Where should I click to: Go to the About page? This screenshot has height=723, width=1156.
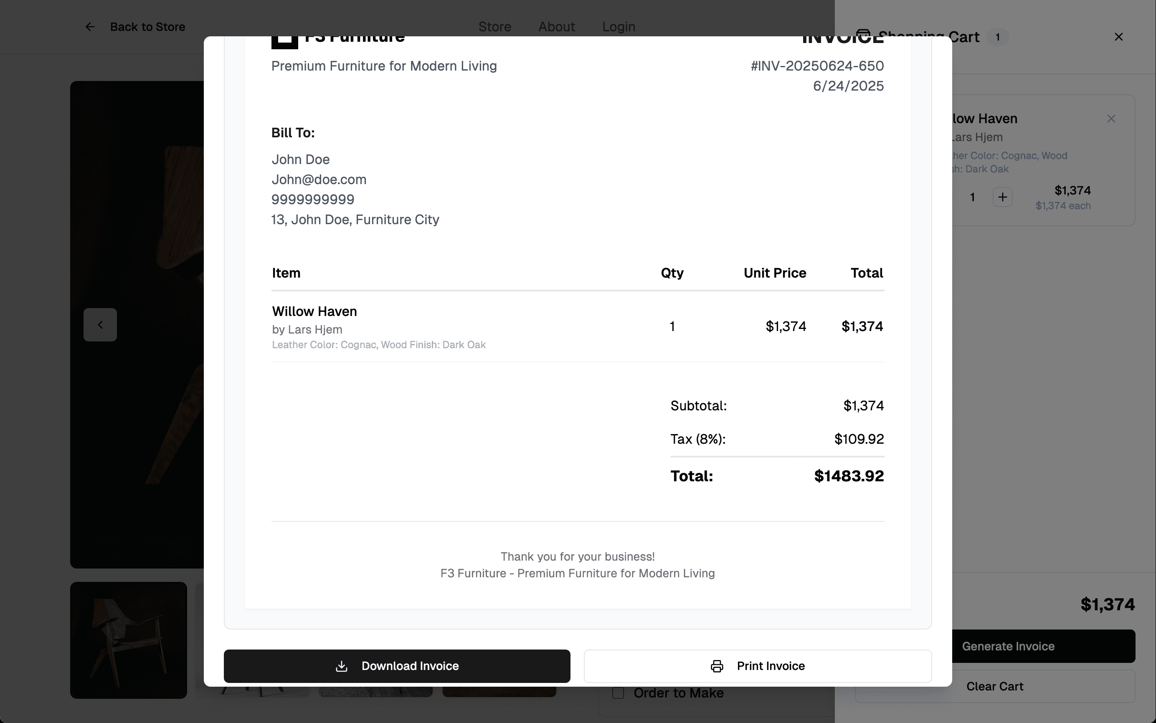click(556, 27)
